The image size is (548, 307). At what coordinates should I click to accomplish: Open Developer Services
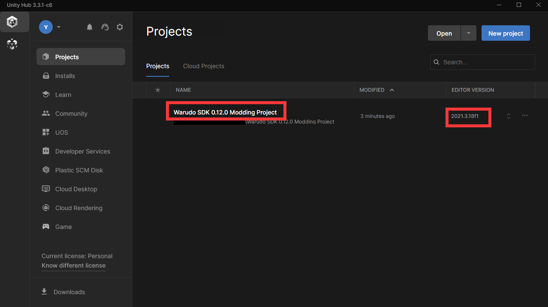click(81, 151)
